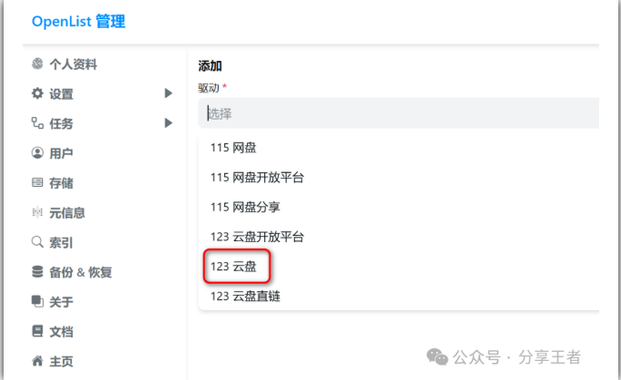Click the 索引 search icon

(37, 242)
